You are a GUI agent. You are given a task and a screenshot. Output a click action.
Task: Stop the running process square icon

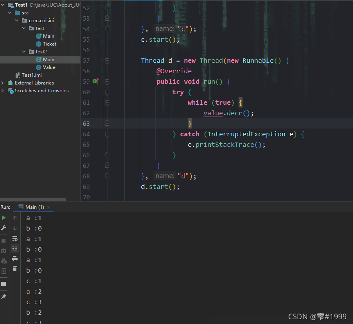click(4, 241)
